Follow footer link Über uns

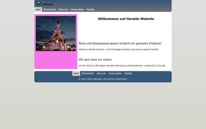tap(101, 73)
